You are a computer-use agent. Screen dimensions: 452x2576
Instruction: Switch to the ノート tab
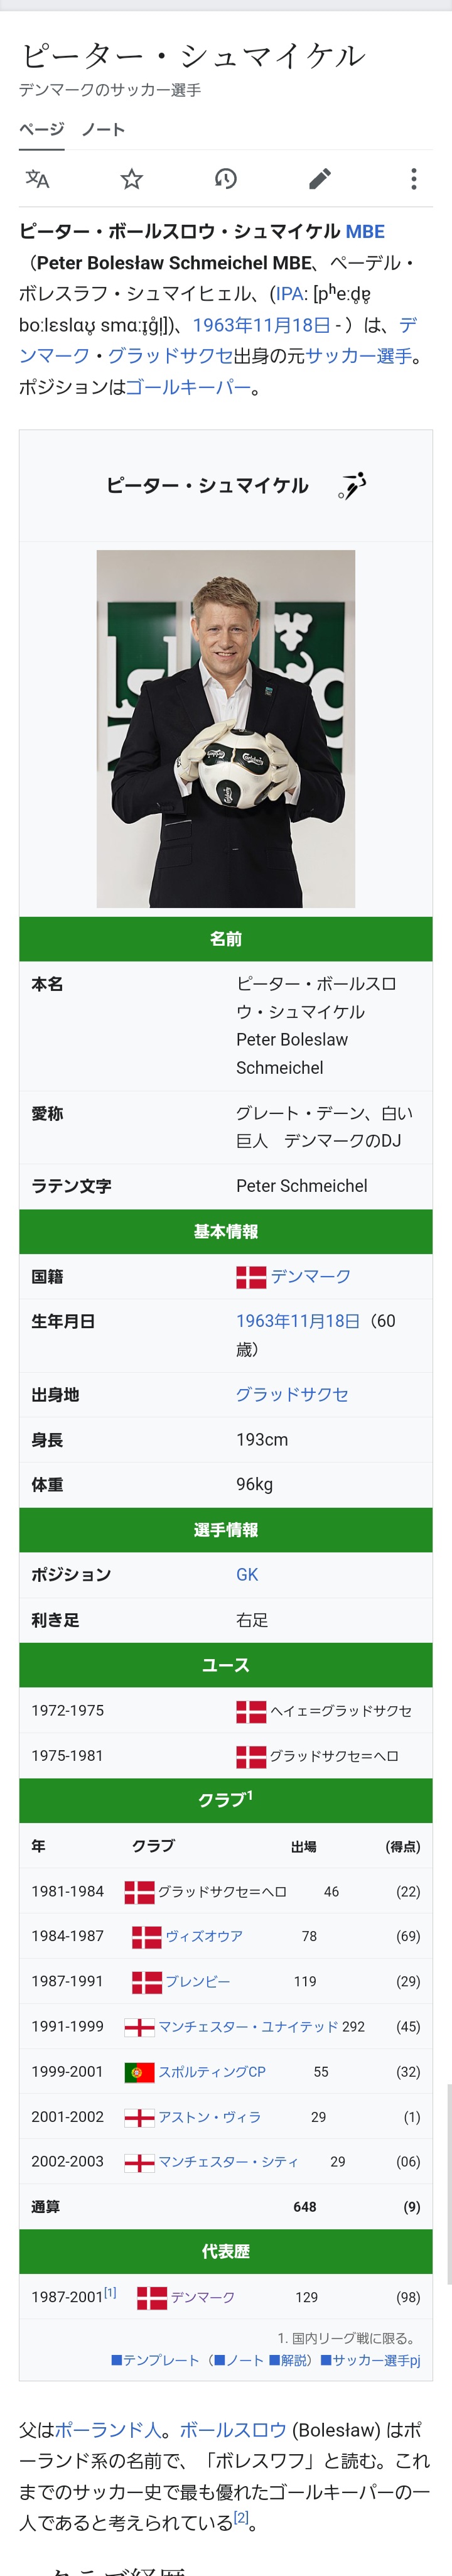pyautogui.click(x=103, y=130)
